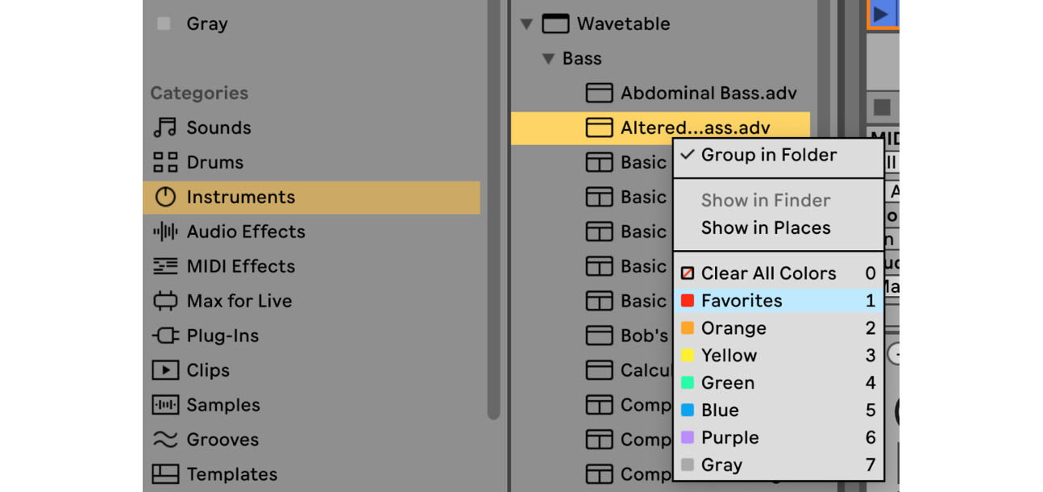The height and width of the screenshot is (492, 1043).
Task: Open Audio Effects via its waveform icon
Action: pos(165,231)
